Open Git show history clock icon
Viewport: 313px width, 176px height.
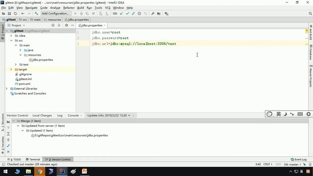139,14
